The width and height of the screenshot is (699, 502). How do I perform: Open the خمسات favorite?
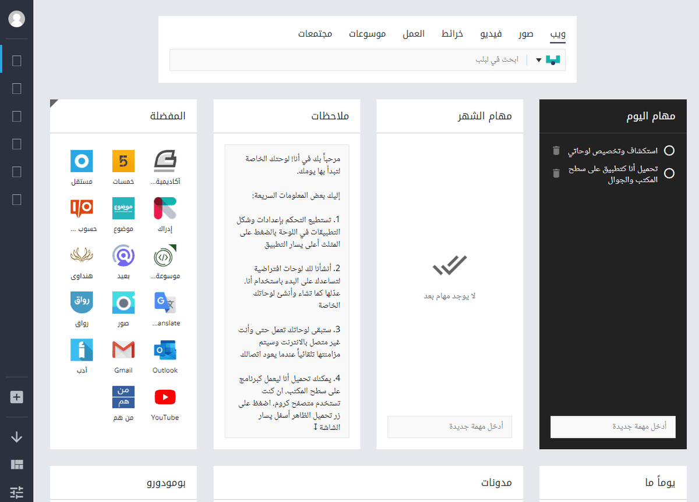(123, 161)
